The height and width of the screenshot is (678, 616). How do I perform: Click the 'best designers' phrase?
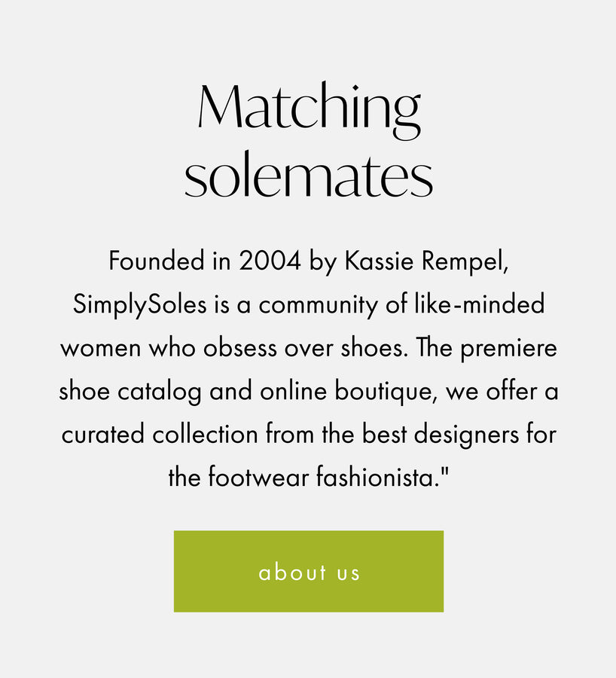[x=426, y=435]
